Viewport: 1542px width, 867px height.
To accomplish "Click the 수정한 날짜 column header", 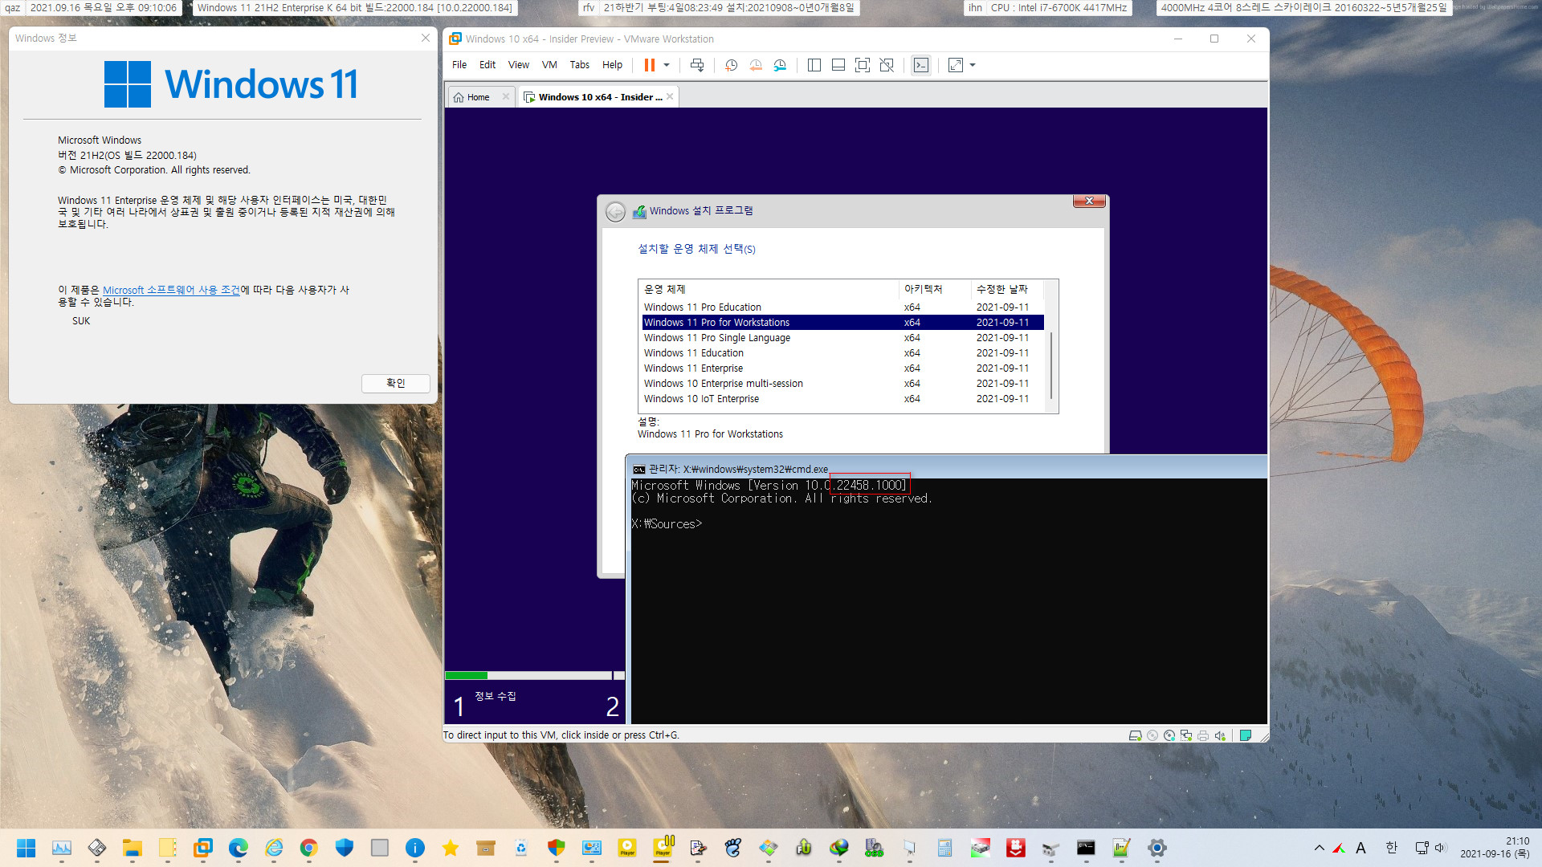I will point(1007,289).
